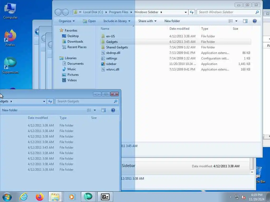
Task: Open view options dropdown in Gadgets window
Action: click(95, 110)
